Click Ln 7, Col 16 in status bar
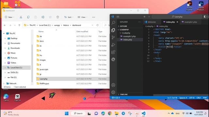 coord(172,98)
